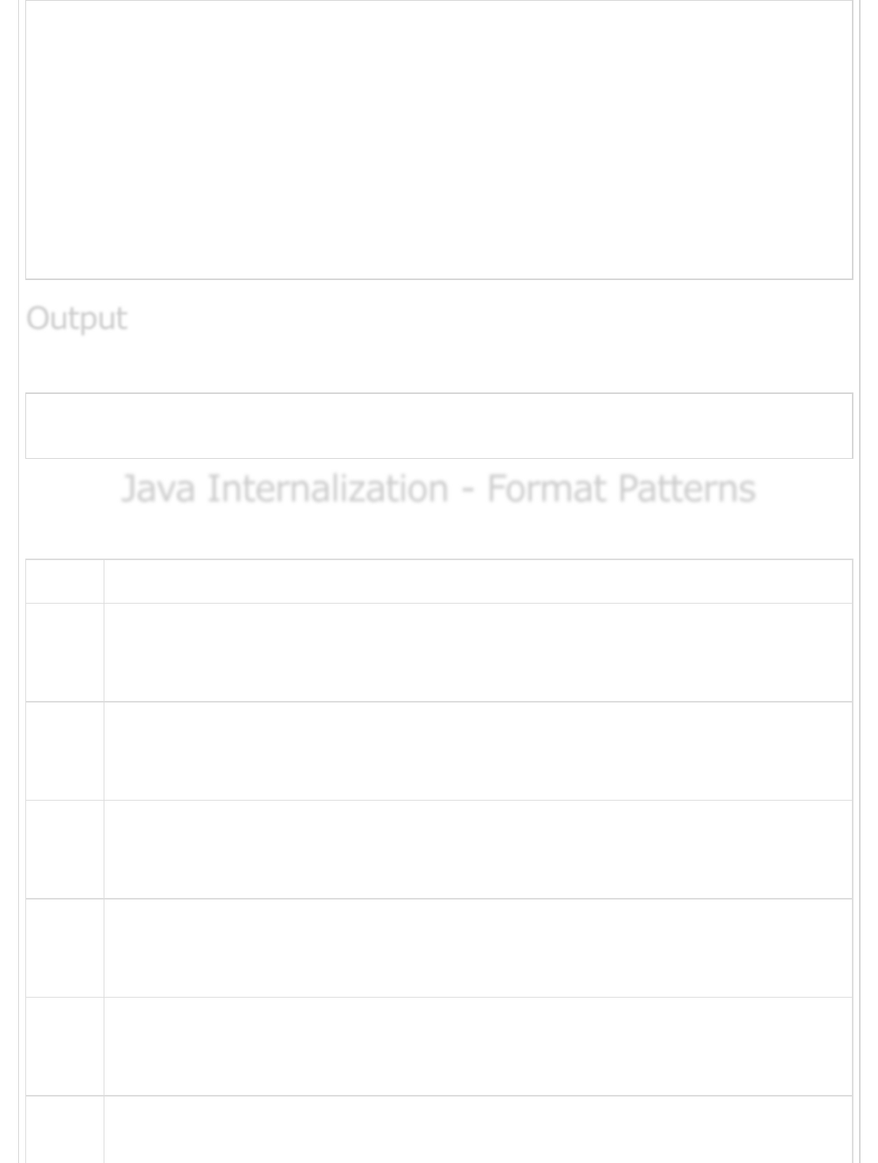The height and width of the screenshot is (1163, 878).
Task: Select the wide right header cell of table
Action: click(x=478, y=581)
